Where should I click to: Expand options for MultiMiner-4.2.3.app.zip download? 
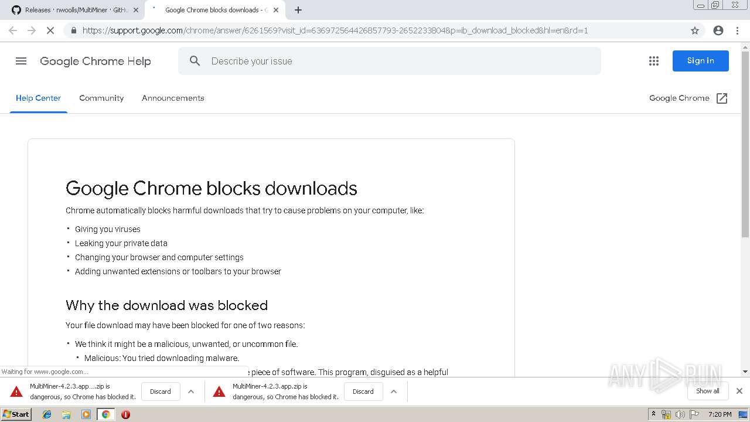pos(394,392)
